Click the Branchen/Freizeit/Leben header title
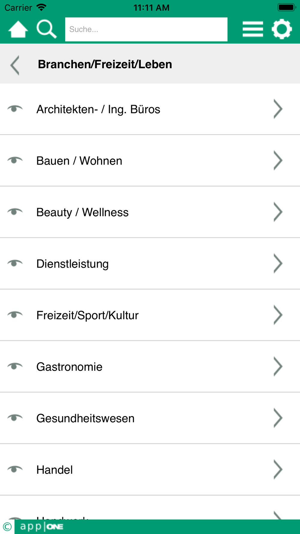 105,64
